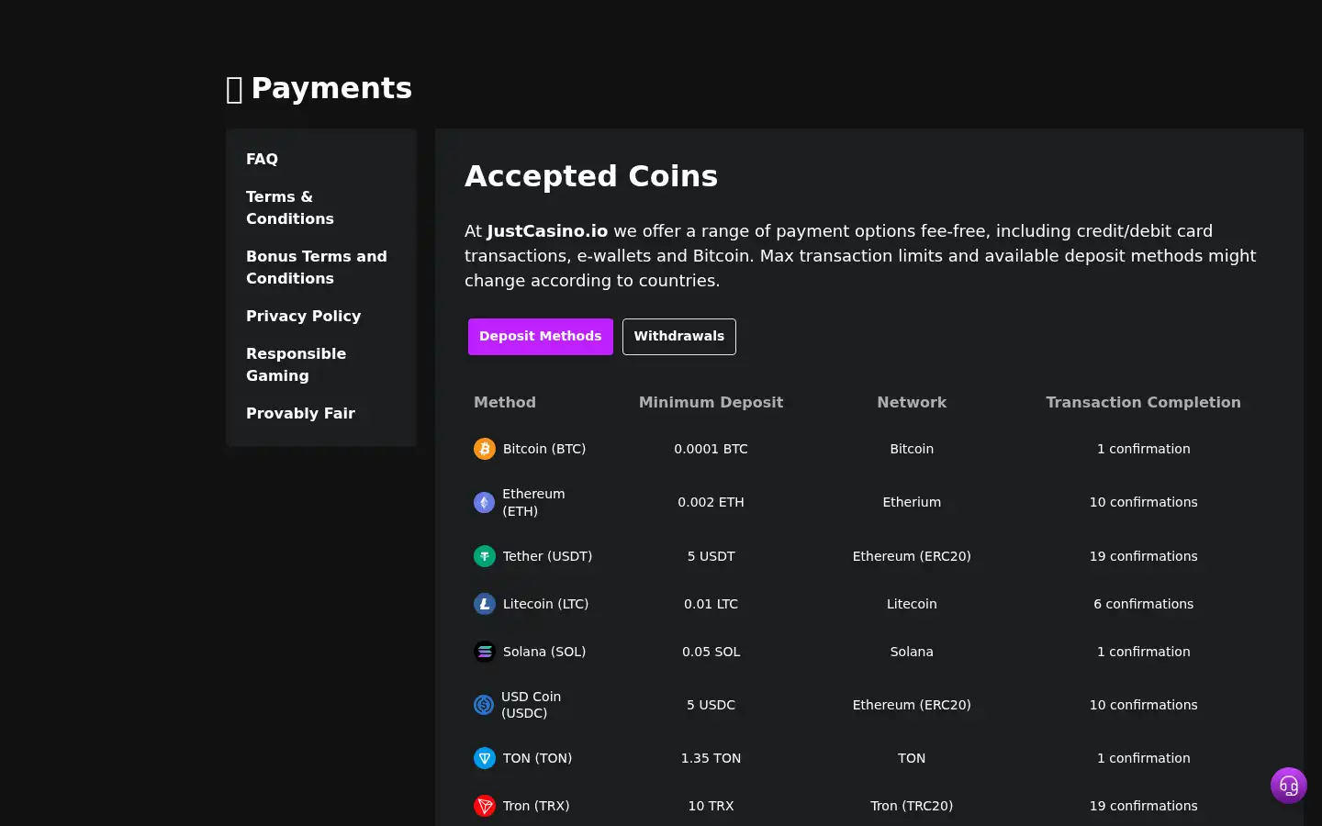Click the Bitcoin coin icon
This screenshot has width=1322, height=826.
click(485, 449)
